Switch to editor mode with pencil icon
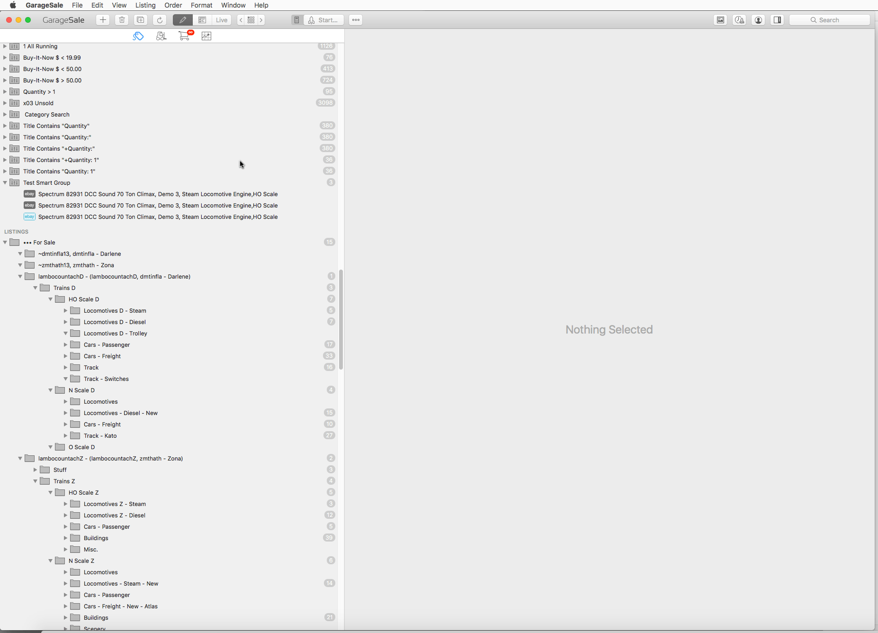 [182, 20]
